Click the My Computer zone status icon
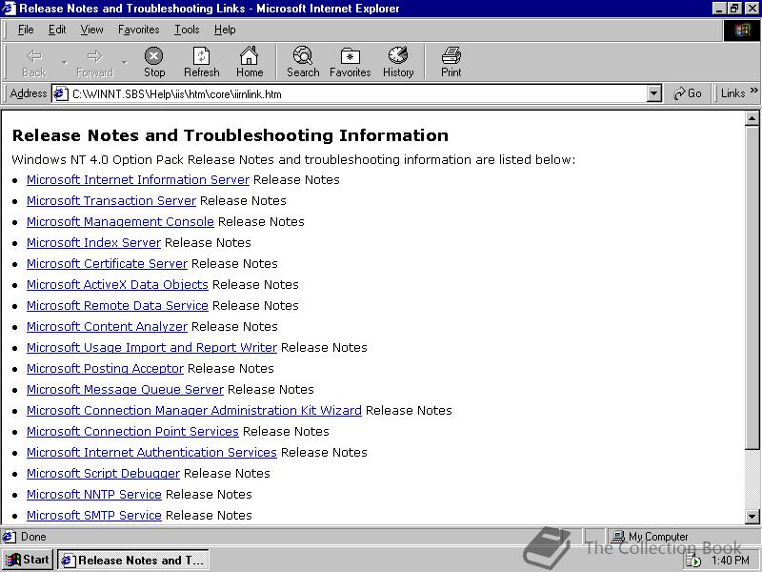This screenshot has width=762, height=572. coord(618,537)
